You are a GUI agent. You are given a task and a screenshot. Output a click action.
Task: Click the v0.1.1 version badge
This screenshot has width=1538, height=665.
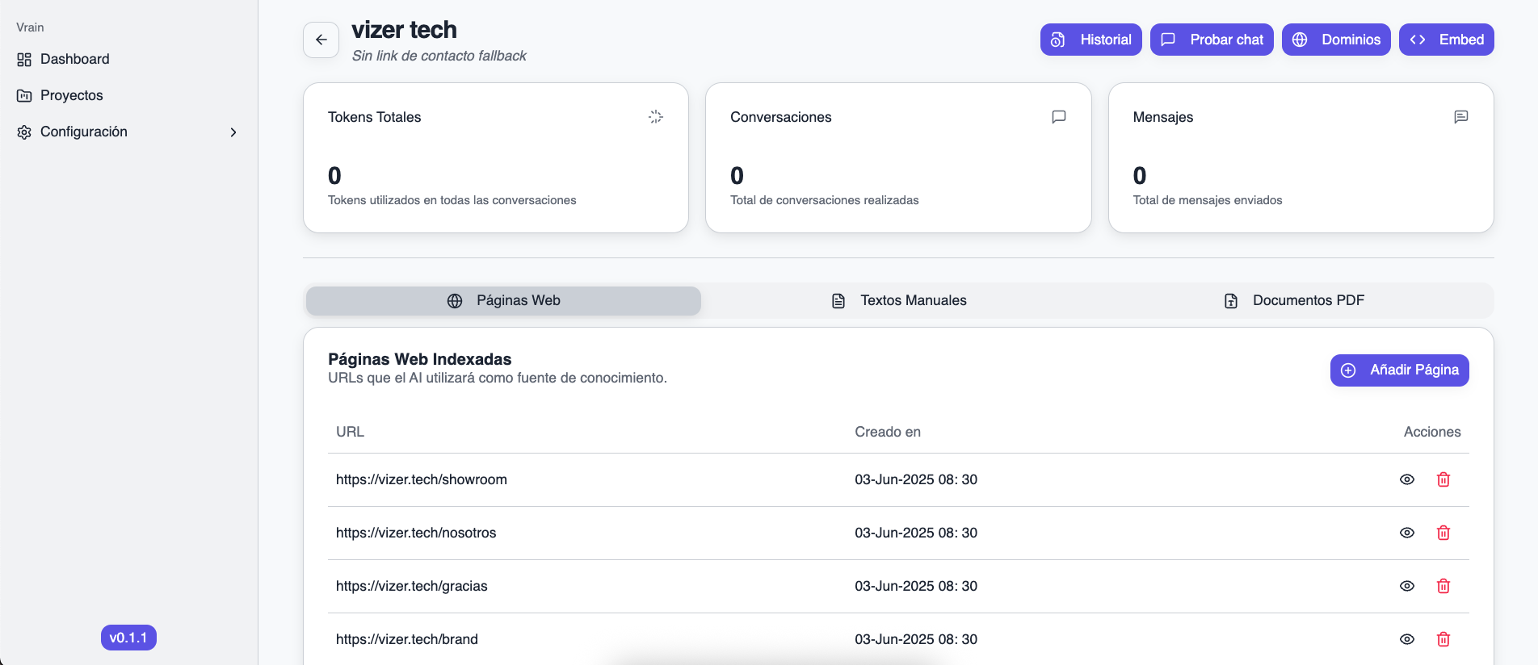pyautogui.click(x=128, y=638)
